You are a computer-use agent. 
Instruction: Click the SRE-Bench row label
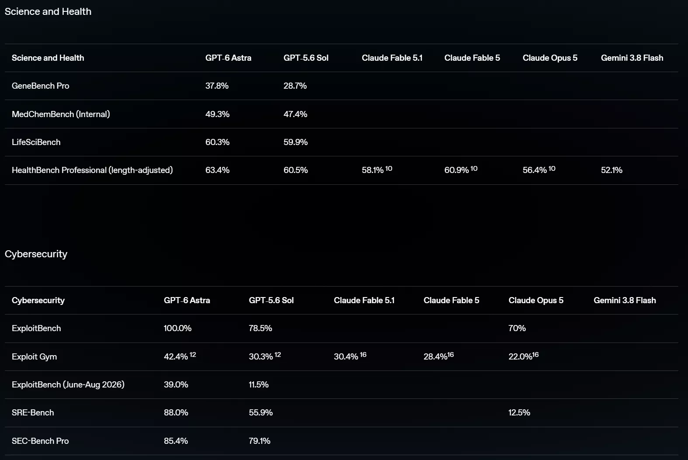click(33, 413)
